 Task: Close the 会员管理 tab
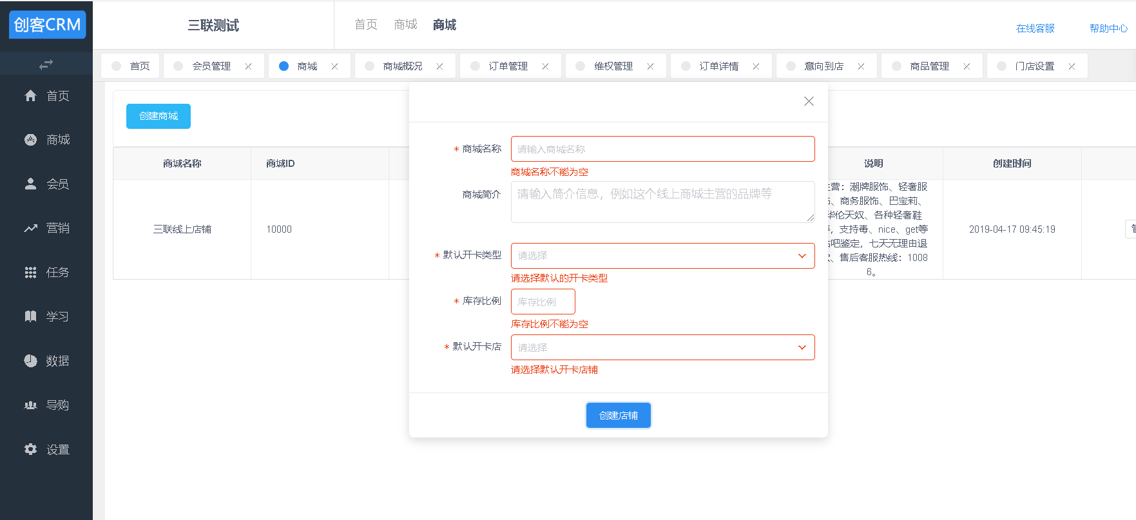248,66
